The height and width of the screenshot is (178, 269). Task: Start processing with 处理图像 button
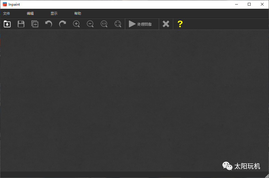142,24
